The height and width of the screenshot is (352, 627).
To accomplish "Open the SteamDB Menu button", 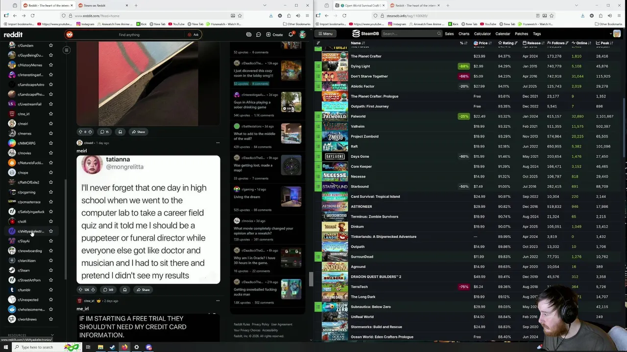I will (x=325, y=34).
